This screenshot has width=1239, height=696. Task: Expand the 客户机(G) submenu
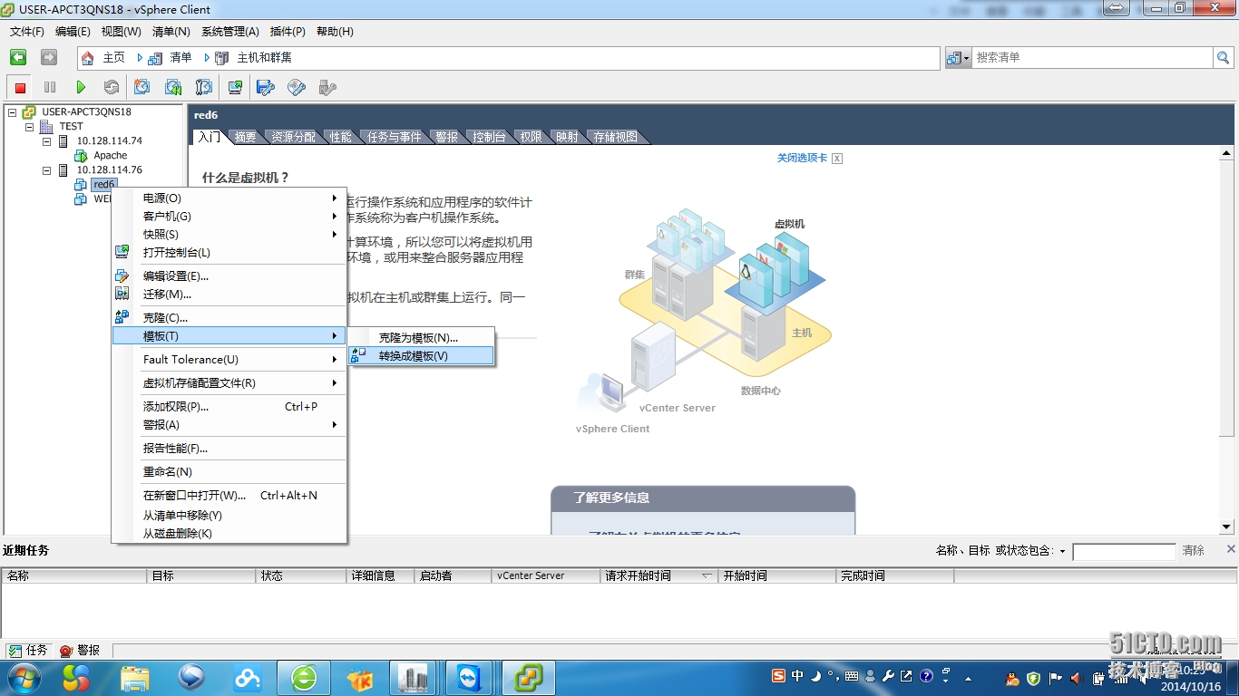[x=229, y=216]
